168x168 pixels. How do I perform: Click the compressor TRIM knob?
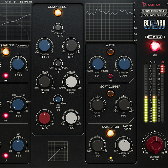tap(58, 27)
